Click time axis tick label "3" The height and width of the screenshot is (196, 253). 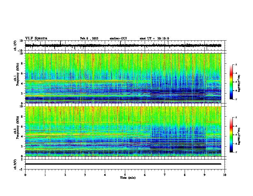click(85, 175)
